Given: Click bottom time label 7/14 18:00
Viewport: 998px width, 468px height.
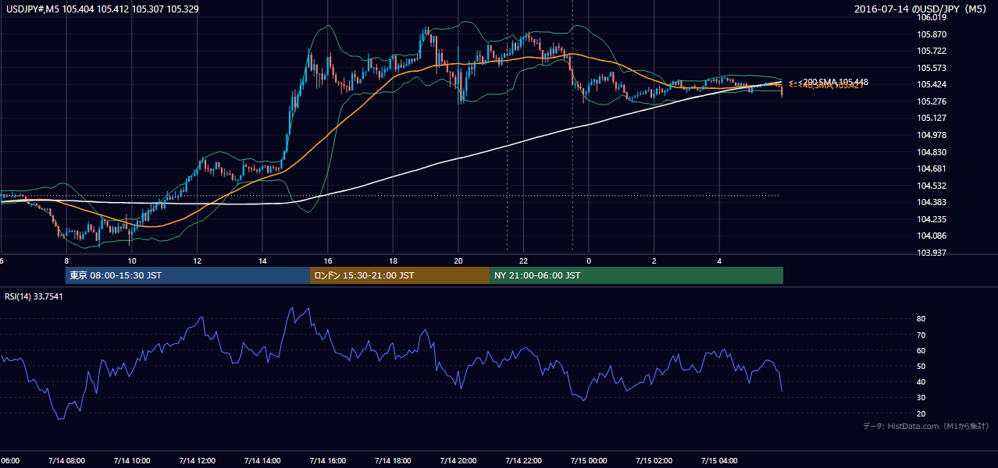Looking at the screenshot, I should 393,460.
